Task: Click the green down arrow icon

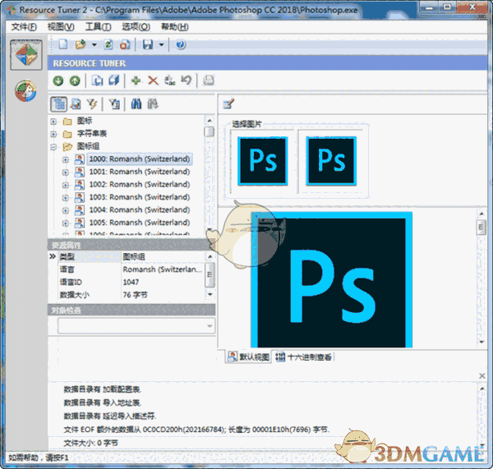Action: 58,80
